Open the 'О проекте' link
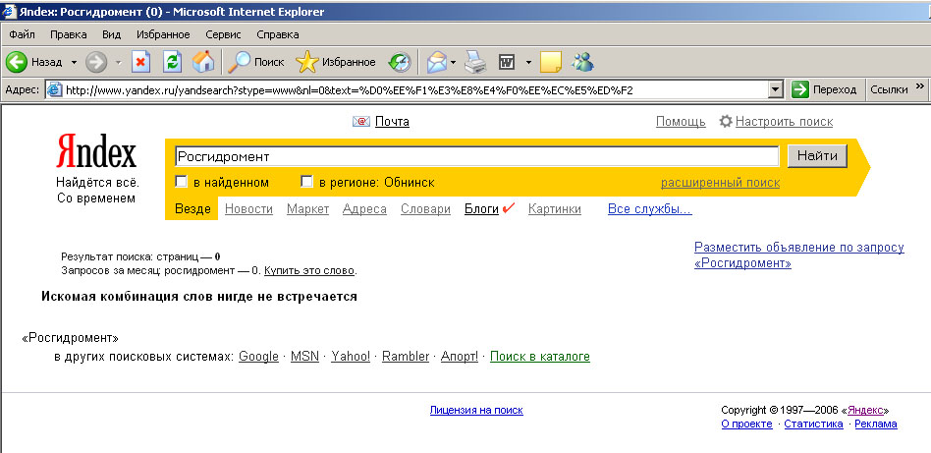The height and width of the screenshot is (453, 931). (x=747, y=424)
